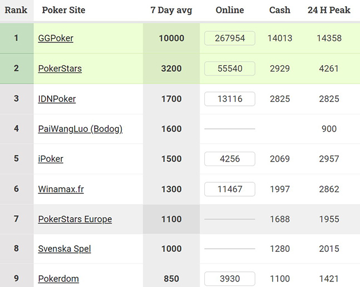360x287 pixels.
Task: Select Winamax.fr online count box 11467
Action: click(230, 189)
